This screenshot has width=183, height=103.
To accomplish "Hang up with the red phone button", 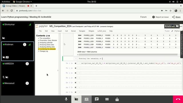I will 178,99.
